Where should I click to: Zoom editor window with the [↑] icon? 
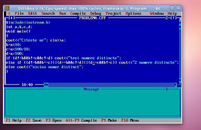click(174, 18)
